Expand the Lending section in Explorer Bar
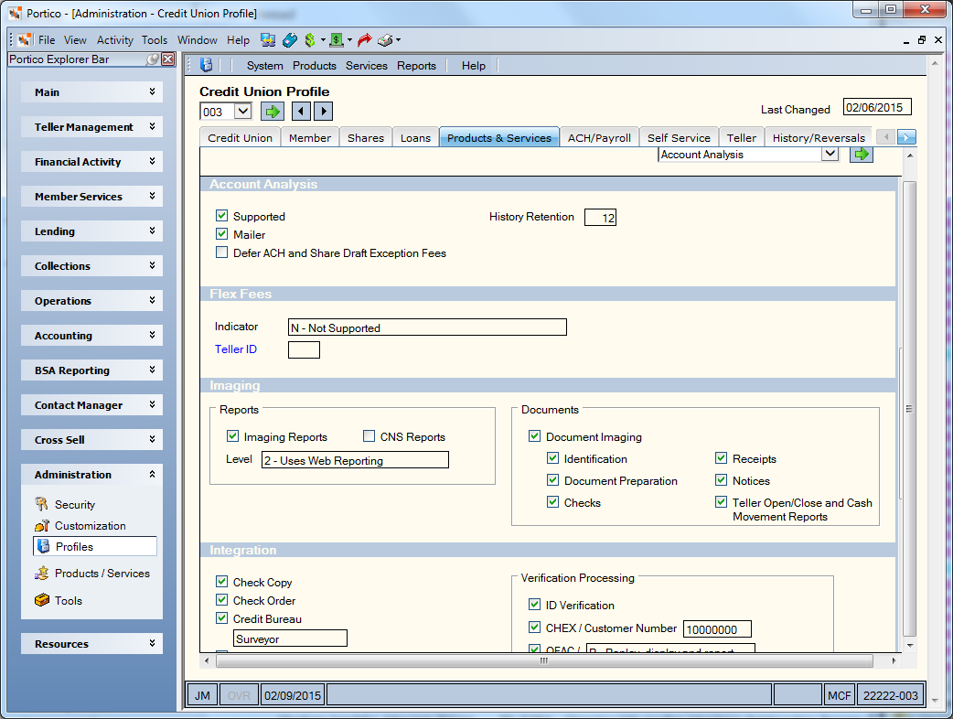Image resolution: width=953 pixels, height=719 pixels. tap(91, 231)
